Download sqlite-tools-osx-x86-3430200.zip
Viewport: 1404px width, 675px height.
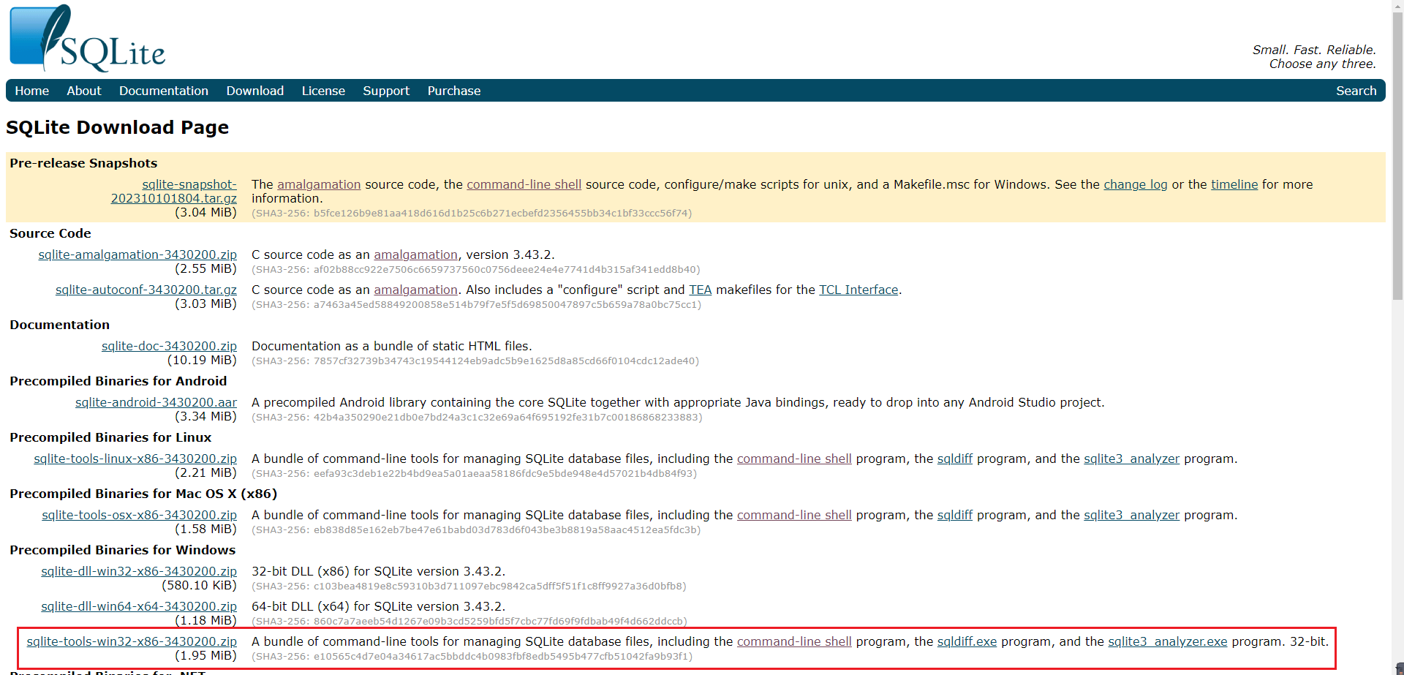click(x=140, y=515)
